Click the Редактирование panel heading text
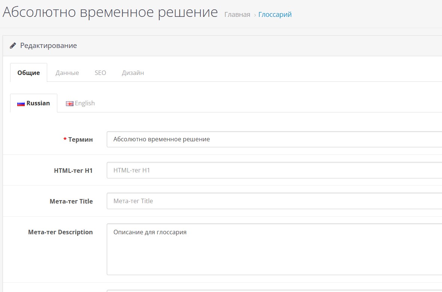Viewport: 442px width, 292px height. point(48,46)
